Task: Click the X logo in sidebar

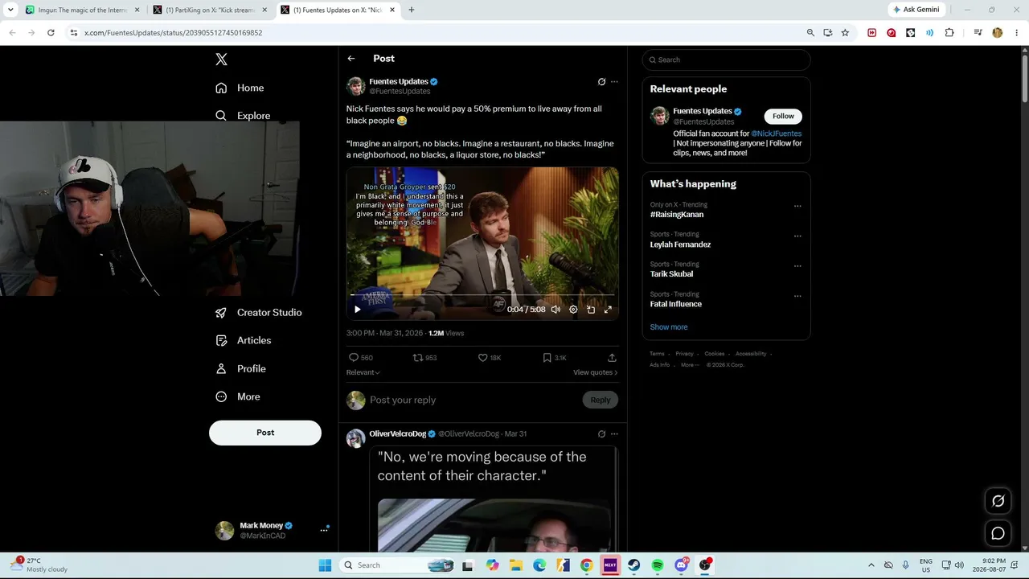Action: click(x=221, y=60)
